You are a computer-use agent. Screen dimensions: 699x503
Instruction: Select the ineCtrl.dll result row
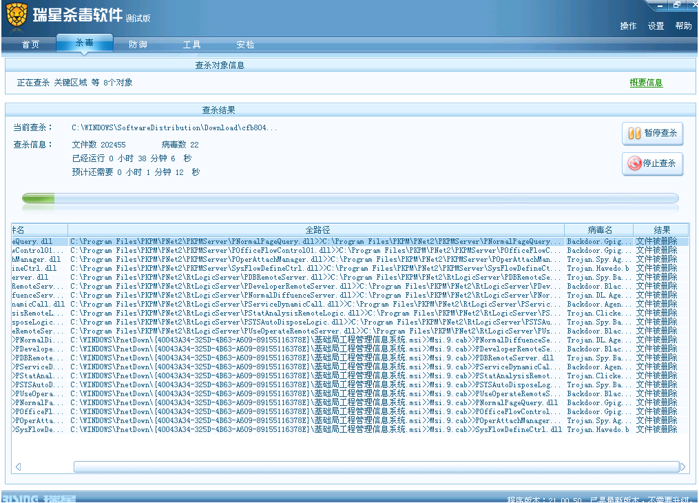(x=351, y=269)
